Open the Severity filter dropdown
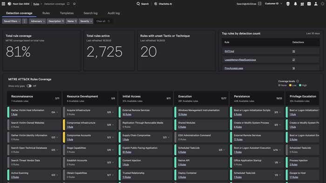 [x=86, y=21]
